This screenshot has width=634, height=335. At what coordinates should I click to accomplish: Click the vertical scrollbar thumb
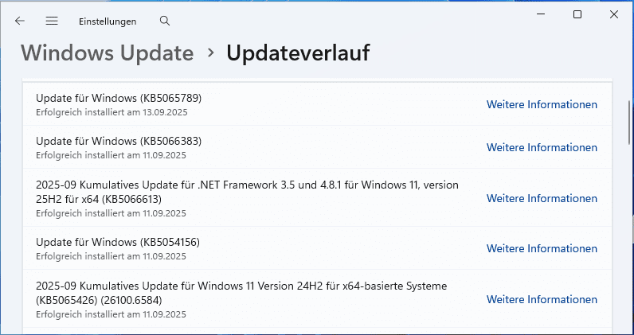pyautogui.click(x=628, y=119)
